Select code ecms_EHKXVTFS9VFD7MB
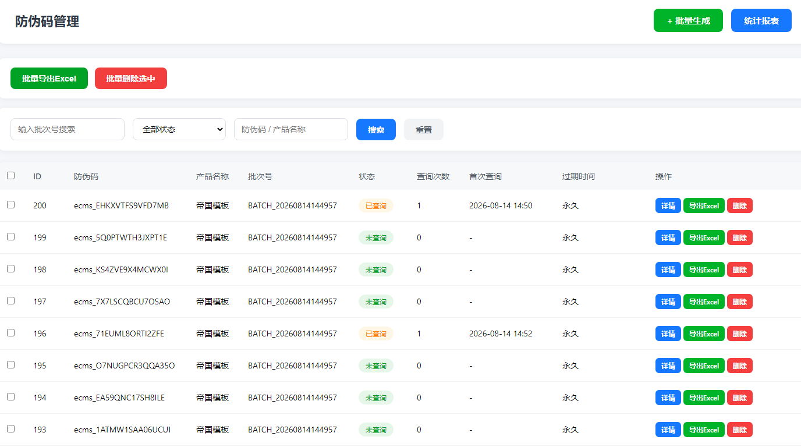The width and height of the screenshot is (801, 447). click(x=121, y=205)
